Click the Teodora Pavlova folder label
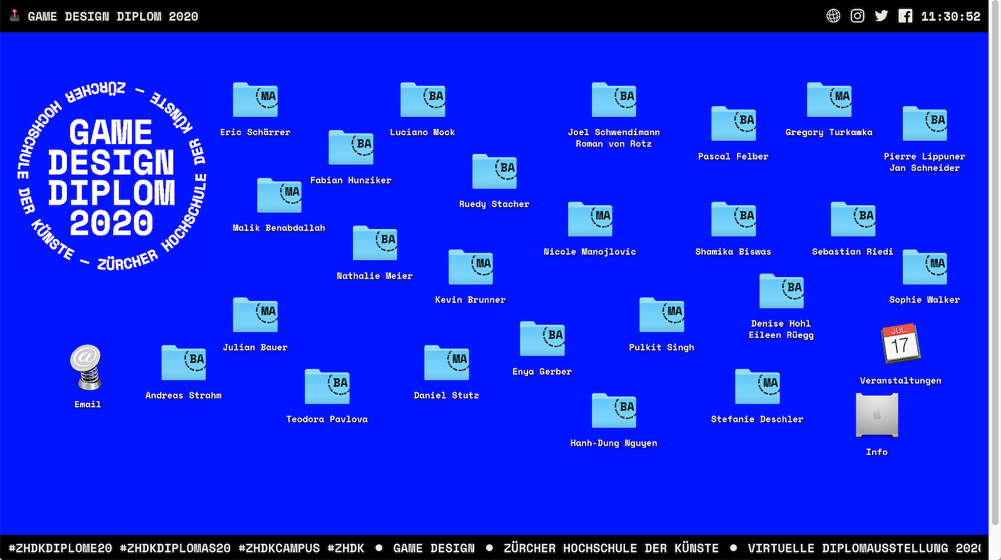 327,419
